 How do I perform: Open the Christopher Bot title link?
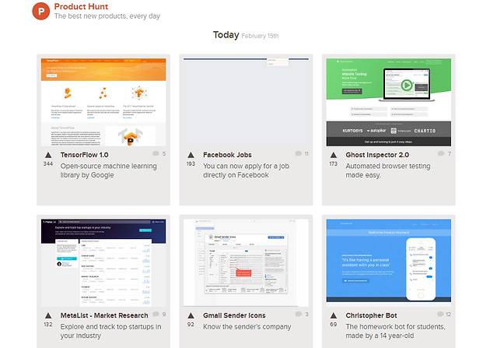click(x=371, y=315)
